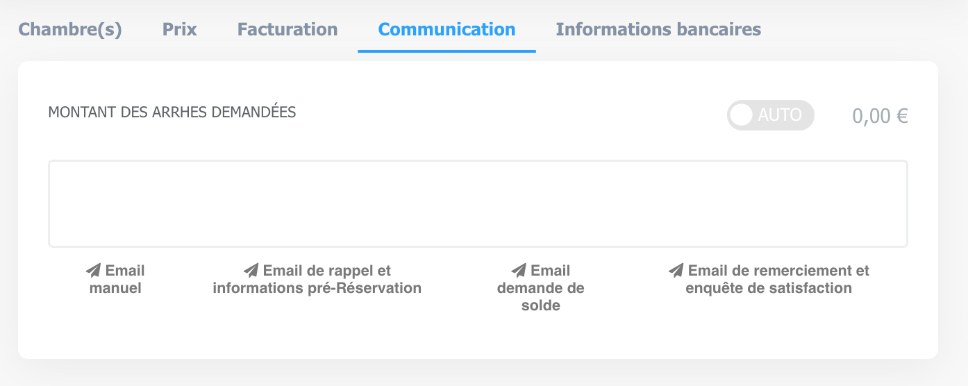Toggle the AUTO deposit switch
Image resolution: width=968 pixels, height=386 pixels.
coord(771,115)
